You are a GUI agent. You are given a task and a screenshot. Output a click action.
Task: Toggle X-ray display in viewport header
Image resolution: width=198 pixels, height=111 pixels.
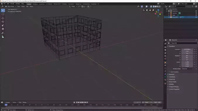coord(151,6)
